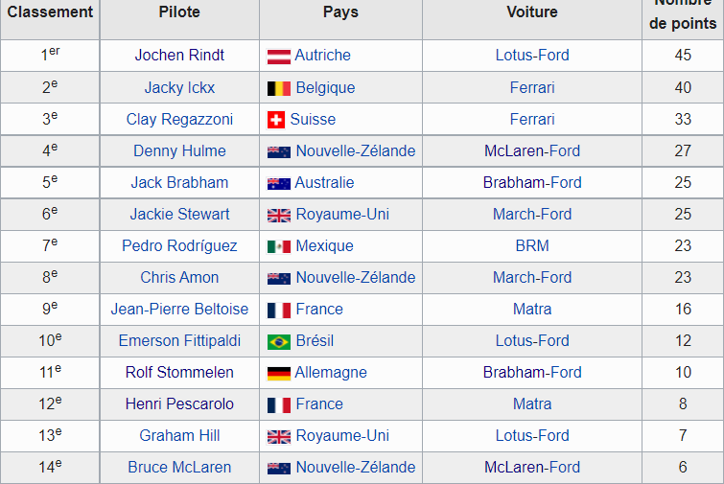Click the Swiss flag icon

point(276,120)
